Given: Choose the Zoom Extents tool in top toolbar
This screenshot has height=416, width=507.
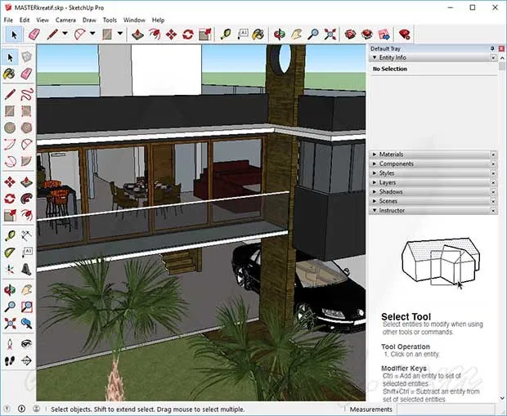Looking at the screenshot, I should pyautogui.click(x=330, y=34).
